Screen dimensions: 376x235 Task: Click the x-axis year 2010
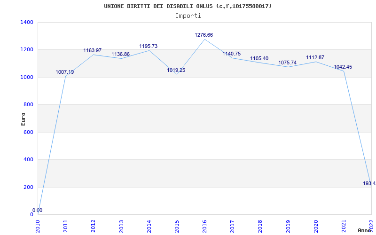(x=38, y=227)
